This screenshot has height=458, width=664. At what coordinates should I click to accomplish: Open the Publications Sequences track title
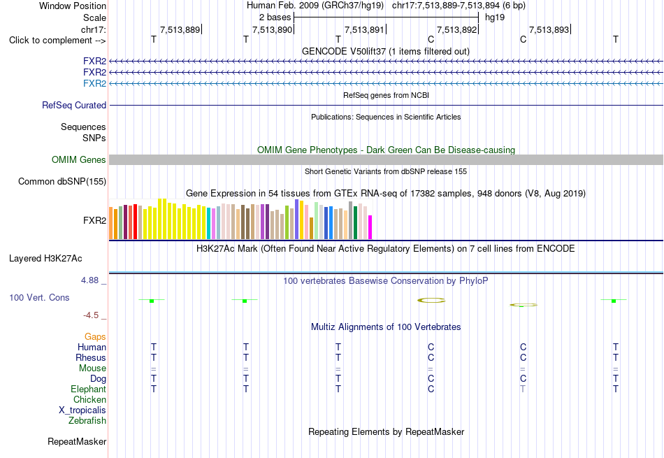point(386,117)
